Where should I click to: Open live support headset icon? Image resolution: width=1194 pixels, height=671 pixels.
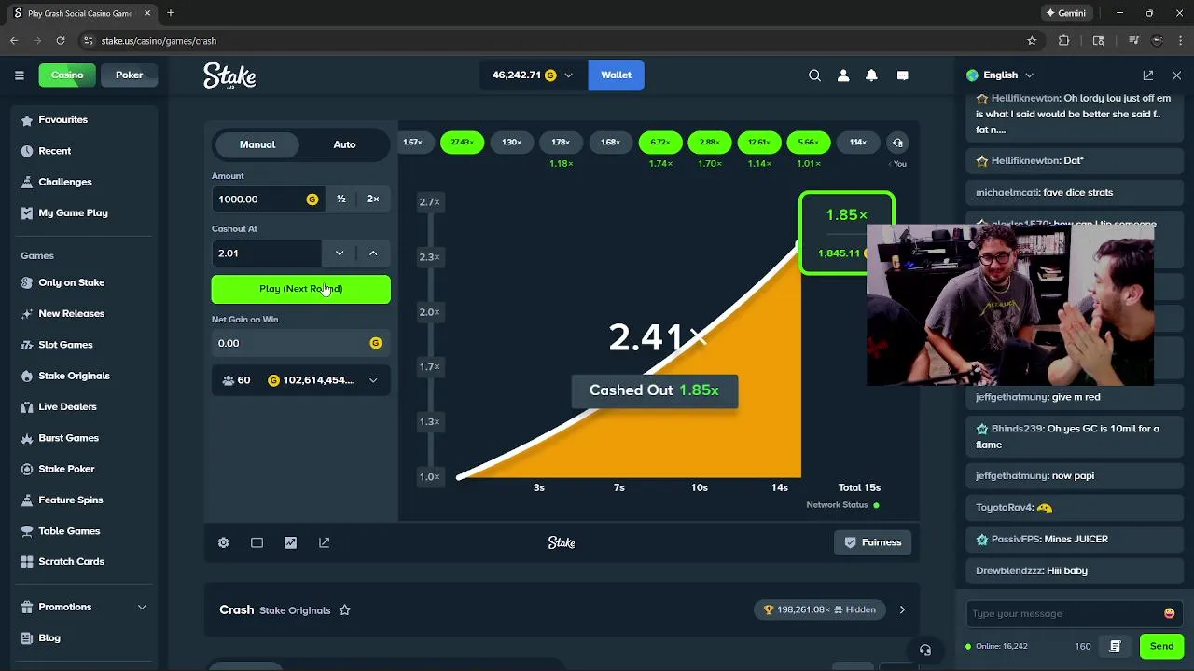924,650
